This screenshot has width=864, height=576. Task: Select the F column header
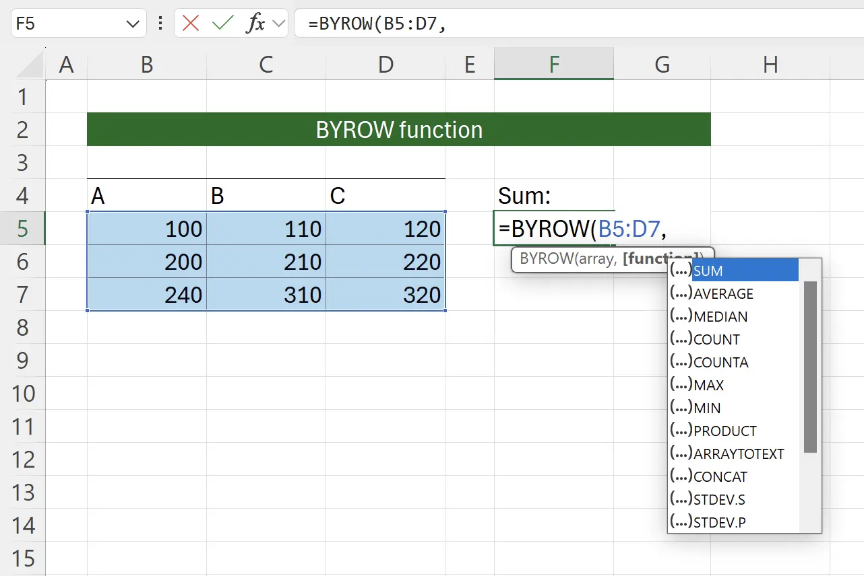coord(553,63)
